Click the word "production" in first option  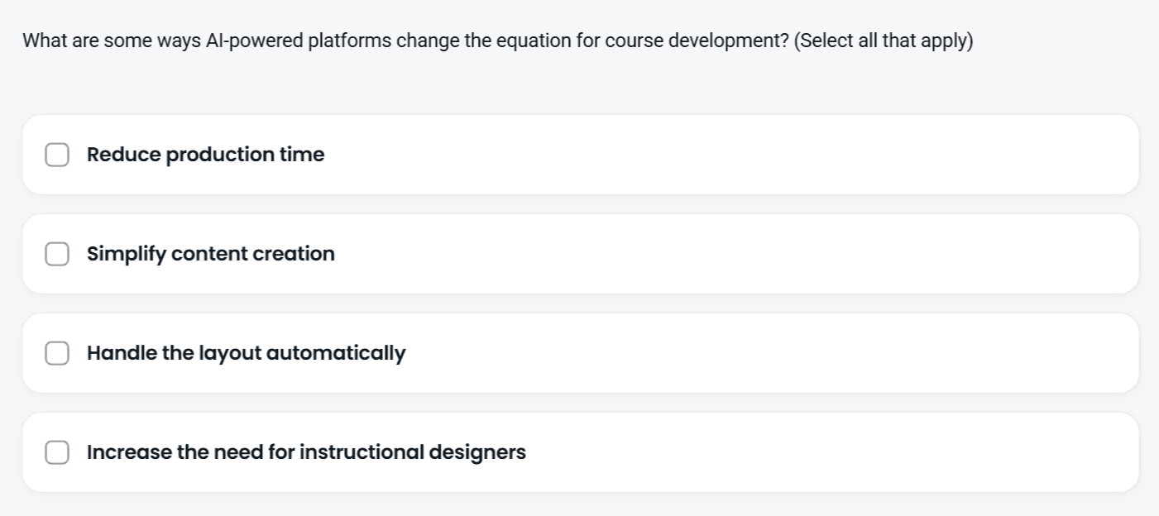click(x=221, y=155)
